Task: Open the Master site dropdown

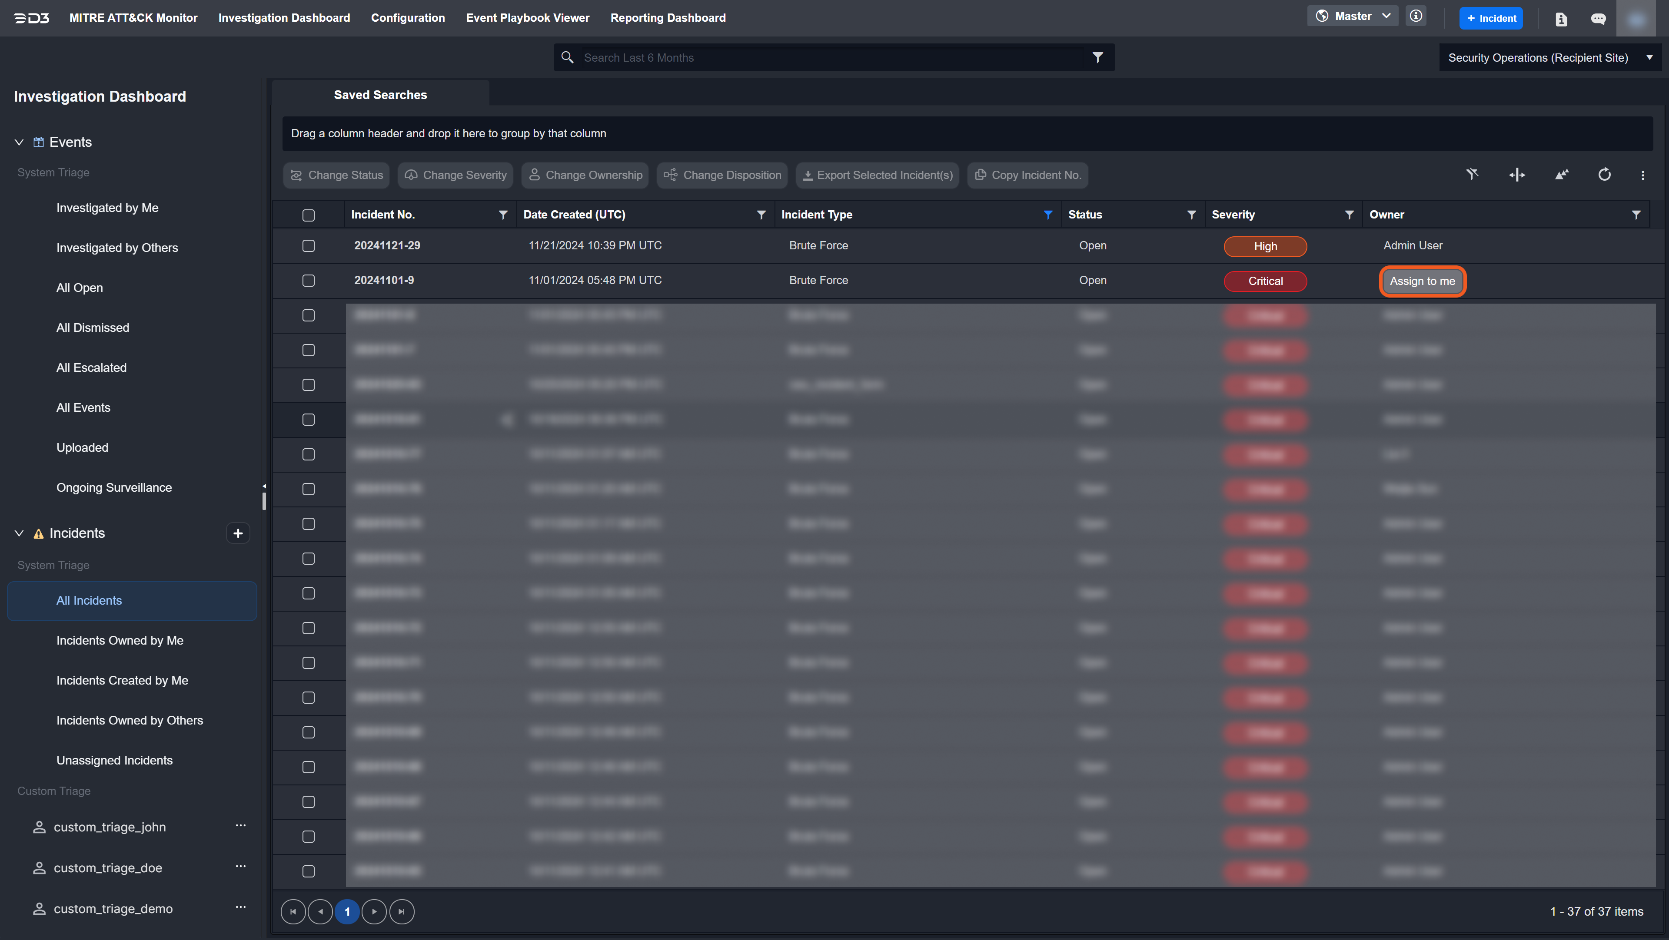Action: coord(1353,16)
